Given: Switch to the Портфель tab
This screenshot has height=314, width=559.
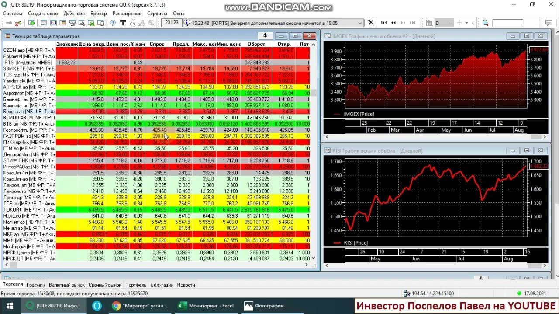Looking at the screenshot, I should pyautogui.click(x=136, y=285).
